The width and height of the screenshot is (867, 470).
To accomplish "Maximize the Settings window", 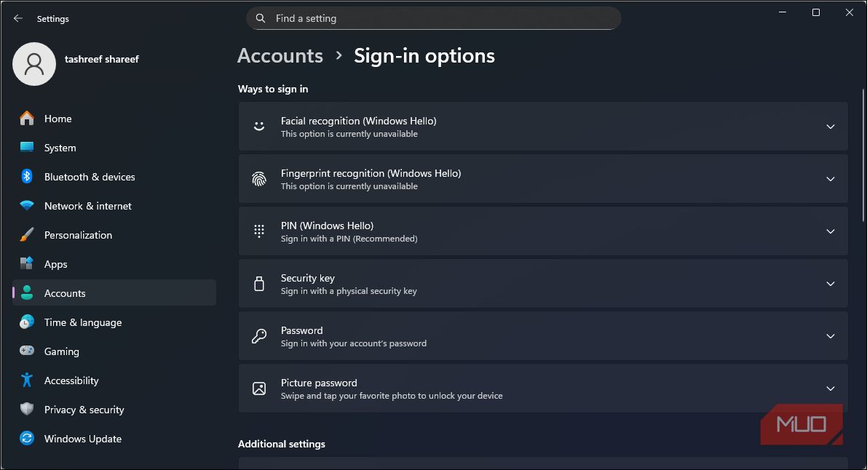I will (x=815, y=12).
